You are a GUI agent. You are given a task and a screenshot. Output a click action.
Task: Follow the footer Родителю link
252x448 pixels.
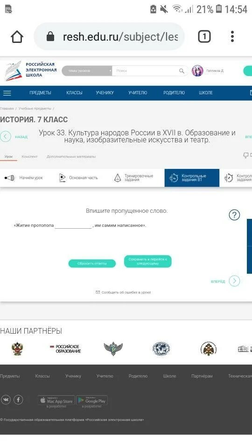tap(138, 376)
